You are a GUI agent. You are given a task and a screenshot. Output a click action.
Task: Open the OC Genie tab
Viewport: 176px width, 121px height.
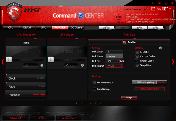click(76, 28)
